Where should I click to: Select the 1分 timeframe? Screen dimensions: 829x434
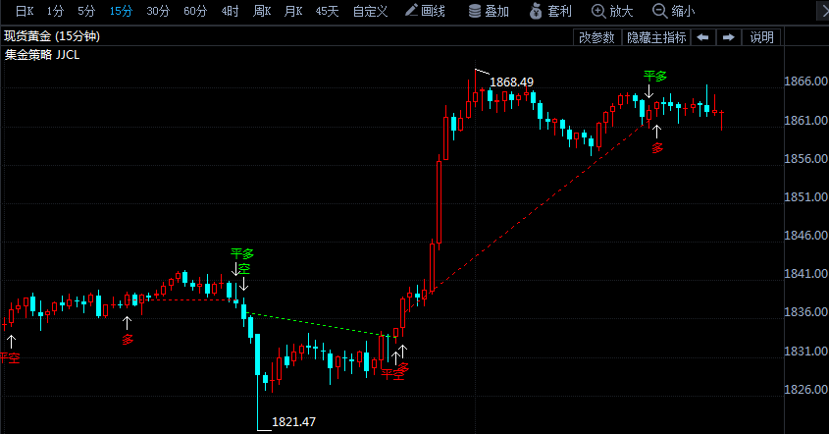click(55, 11)
